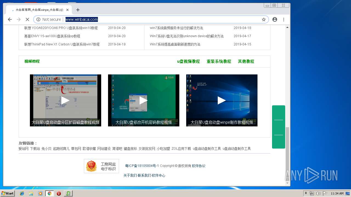The height and width of the screenshot is (197, 351).
Task: Open the 粤ICP备18105804号-1 link
Action: pos(142,166)
